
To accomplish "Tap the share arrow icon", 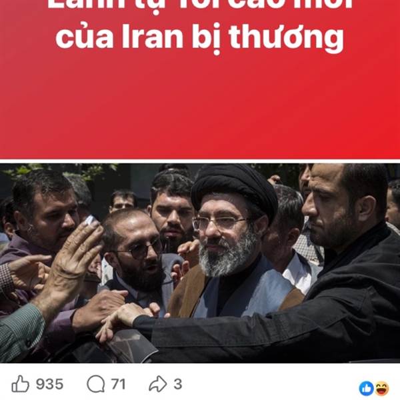I will tap(158, 384).
